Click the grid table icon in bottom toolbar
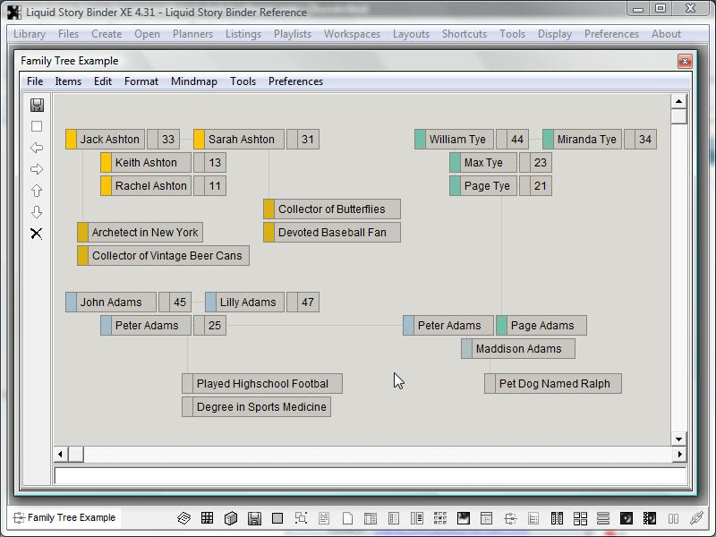Image resolution: width=716 pixels, height=537 pixels. pos(208,518)
